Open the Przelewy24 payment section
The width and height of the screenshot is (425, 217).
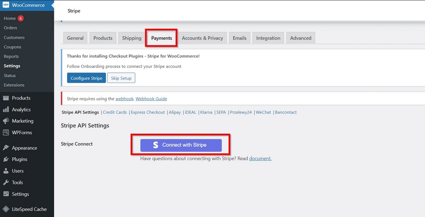point(241,112)
